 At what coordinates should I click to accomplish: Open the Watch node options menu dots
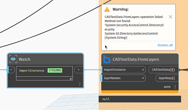coord(80,84)
